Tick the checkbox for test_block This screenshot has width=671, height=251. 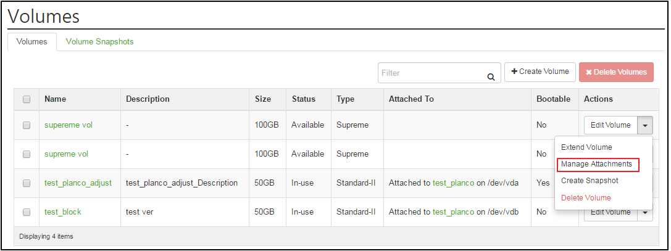tap(27, 212)
